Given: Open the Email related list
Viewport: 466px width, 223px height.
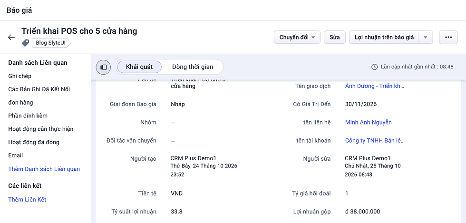Looking at the screenshot, I should (x=15, y=155).
